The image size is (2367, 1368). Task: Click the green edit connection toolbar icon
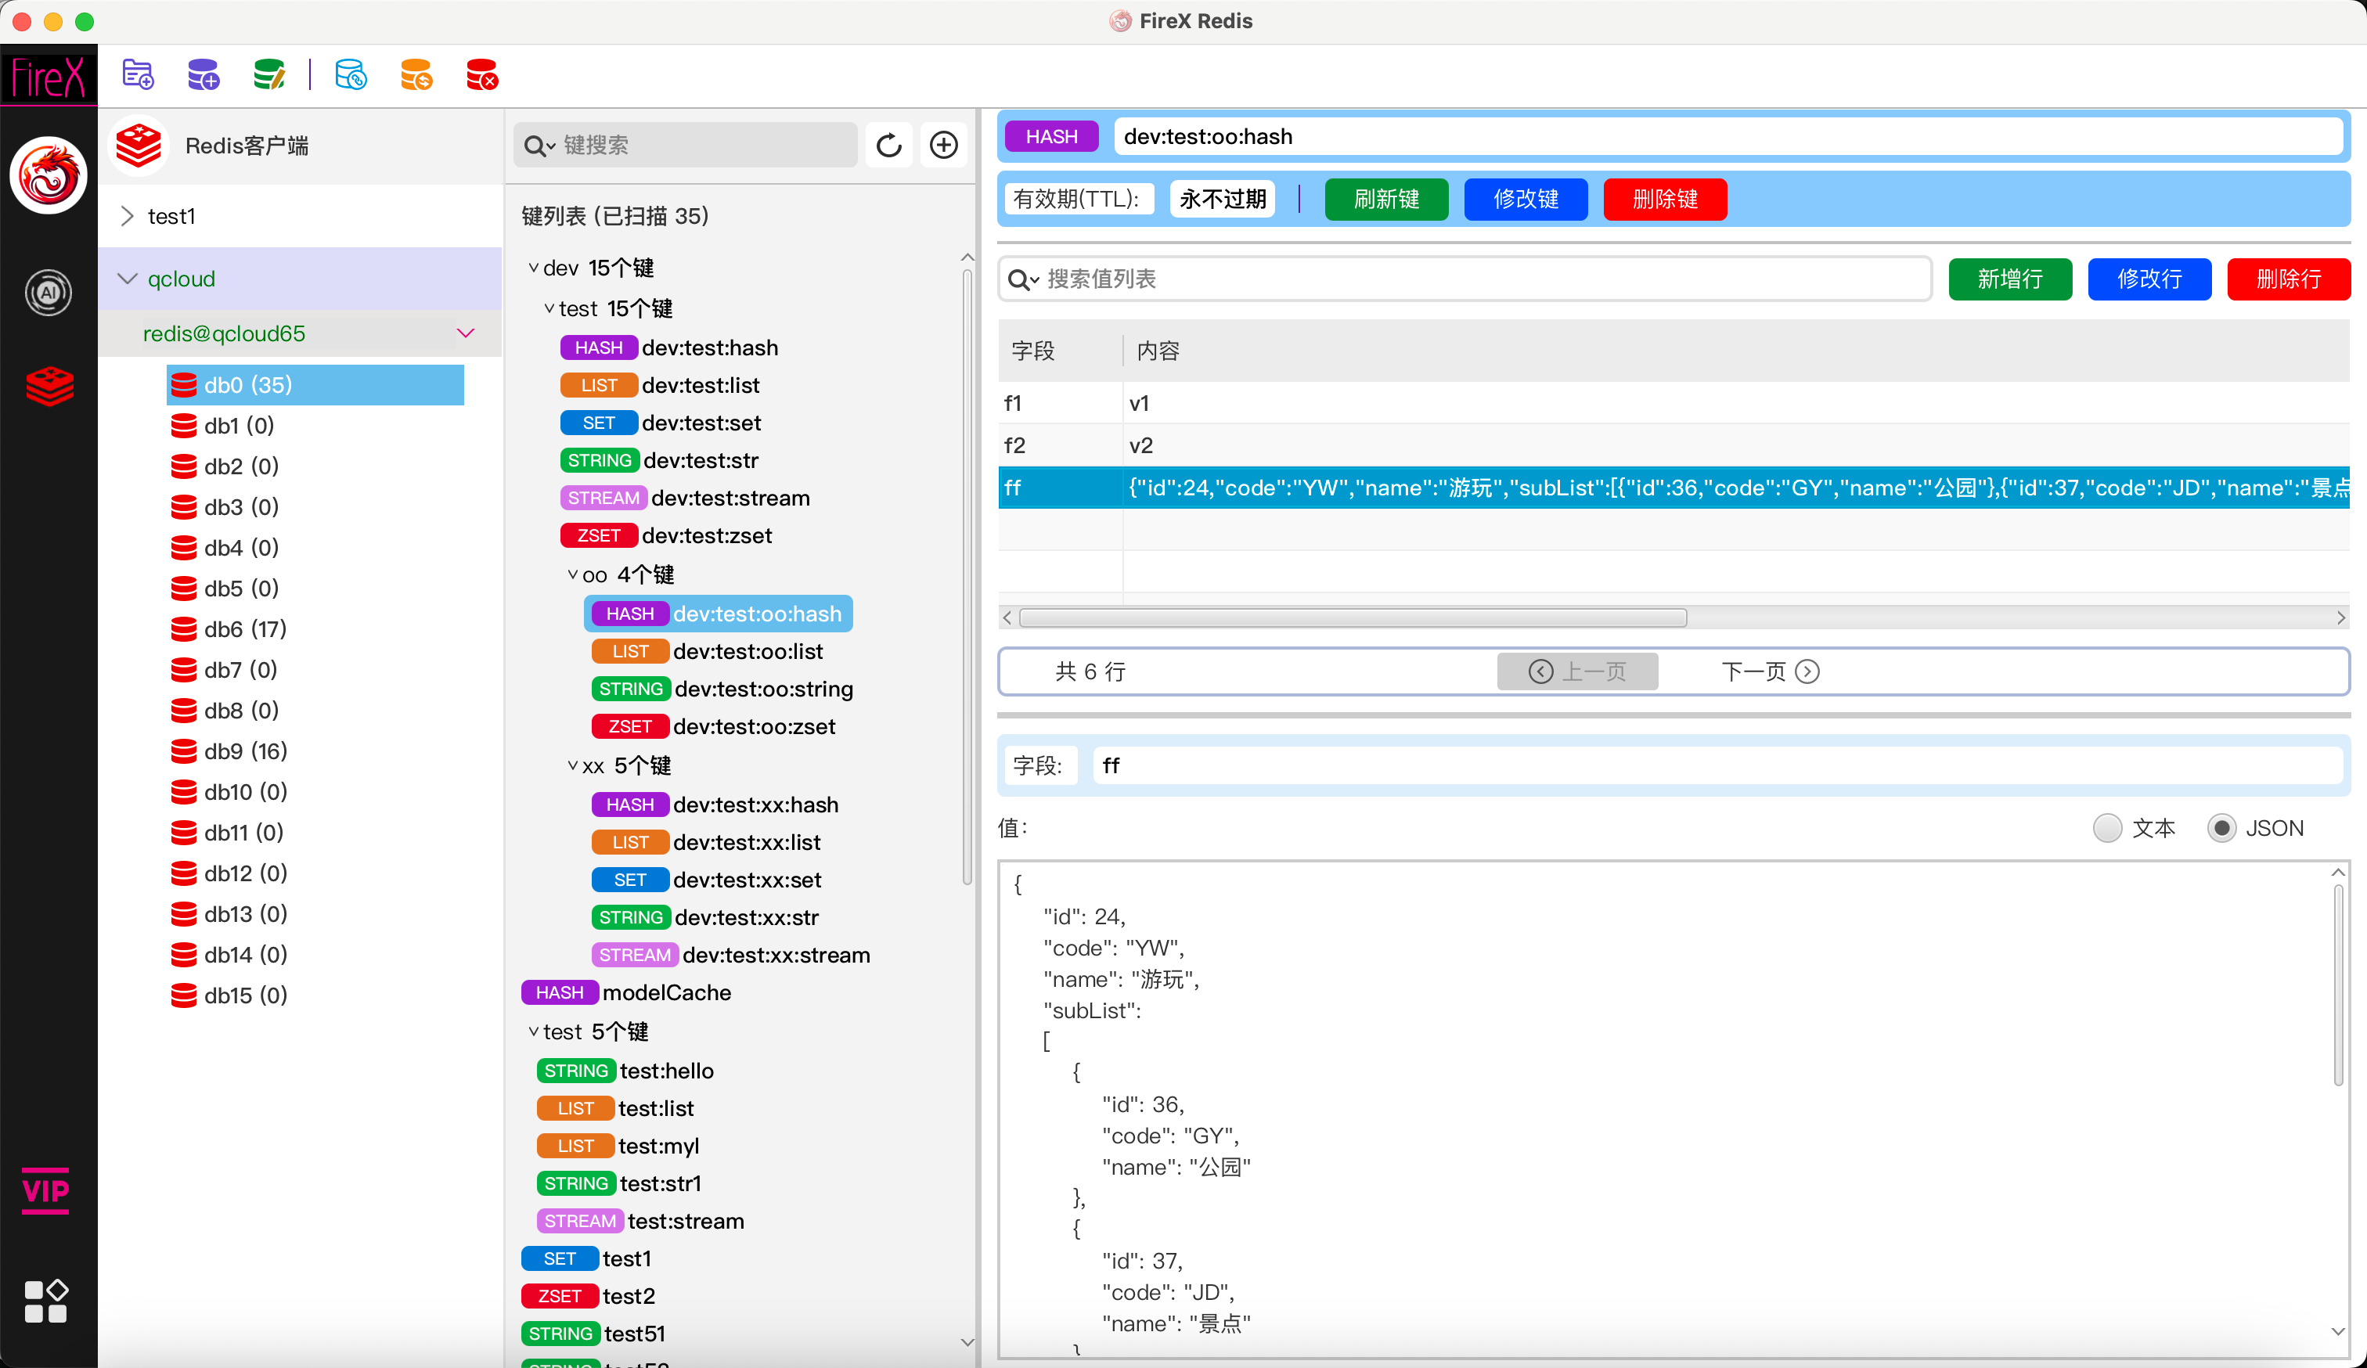[x=268, y=74]
